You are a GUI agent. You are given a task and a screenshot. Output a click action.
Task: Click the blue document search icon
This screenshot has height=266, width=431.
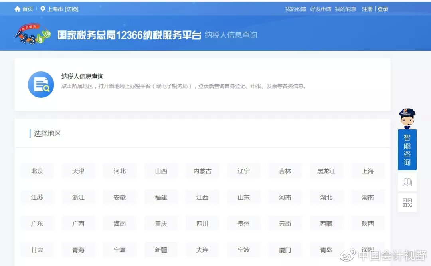click(41, 84)
